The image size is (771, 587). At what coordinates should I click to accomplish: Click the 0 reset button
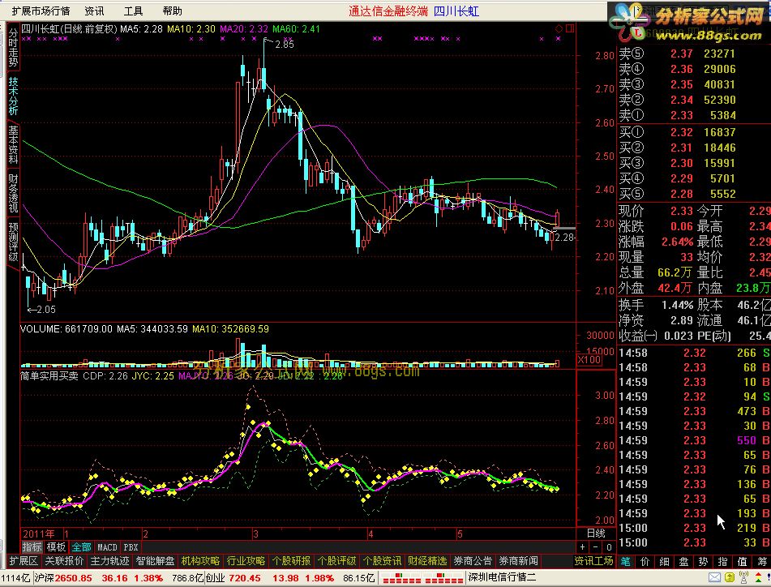(609, 546)
